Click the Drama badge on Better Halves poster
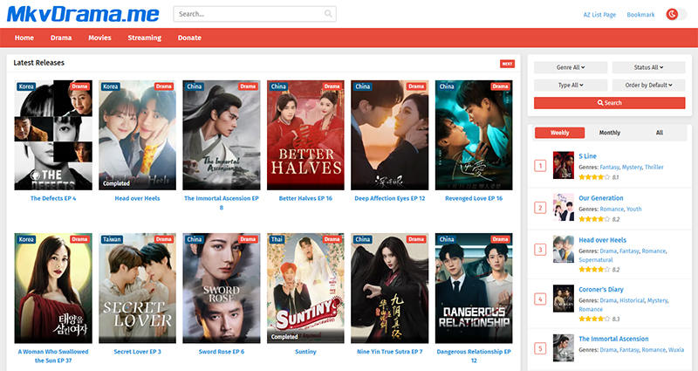Image resolution: width=698 pixels, height=371 pixels. click(x=332, y=86)
